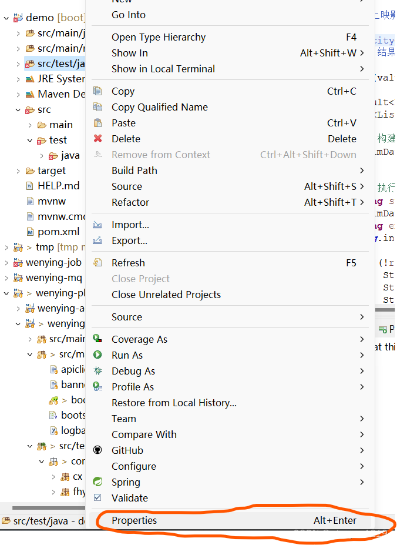Image resolution: width=397 pixels, height=545 pixels.
Task: Click the pom.xml file icon
Action: pyautogui.click(x=30, y=232)
